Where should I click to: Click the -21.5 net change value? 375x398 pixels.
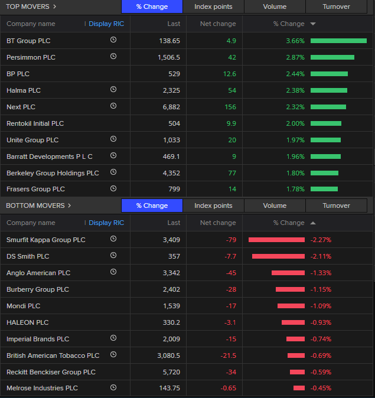point(229,355)
